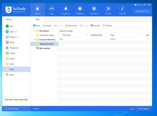
Task: Collapse the iPhone device list
Action: (x=4, y=19)
